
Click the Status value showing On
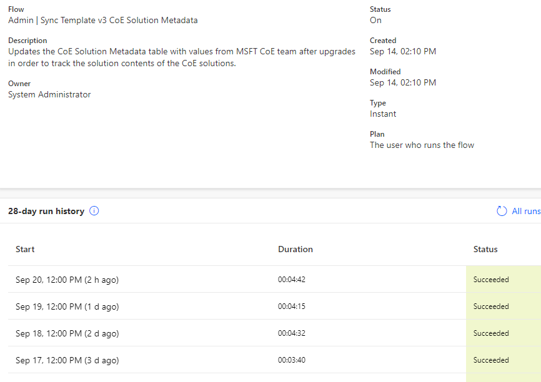click(x=375, y=20)
